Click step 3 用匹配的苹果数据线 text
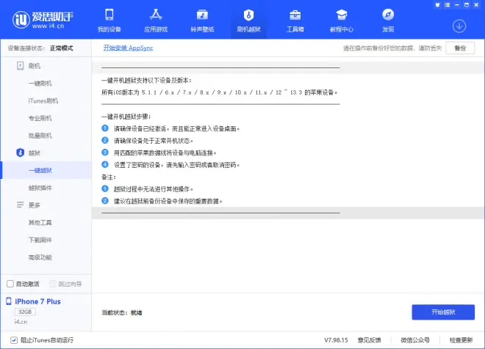The image size is (485, 349). tap(165, 153)
